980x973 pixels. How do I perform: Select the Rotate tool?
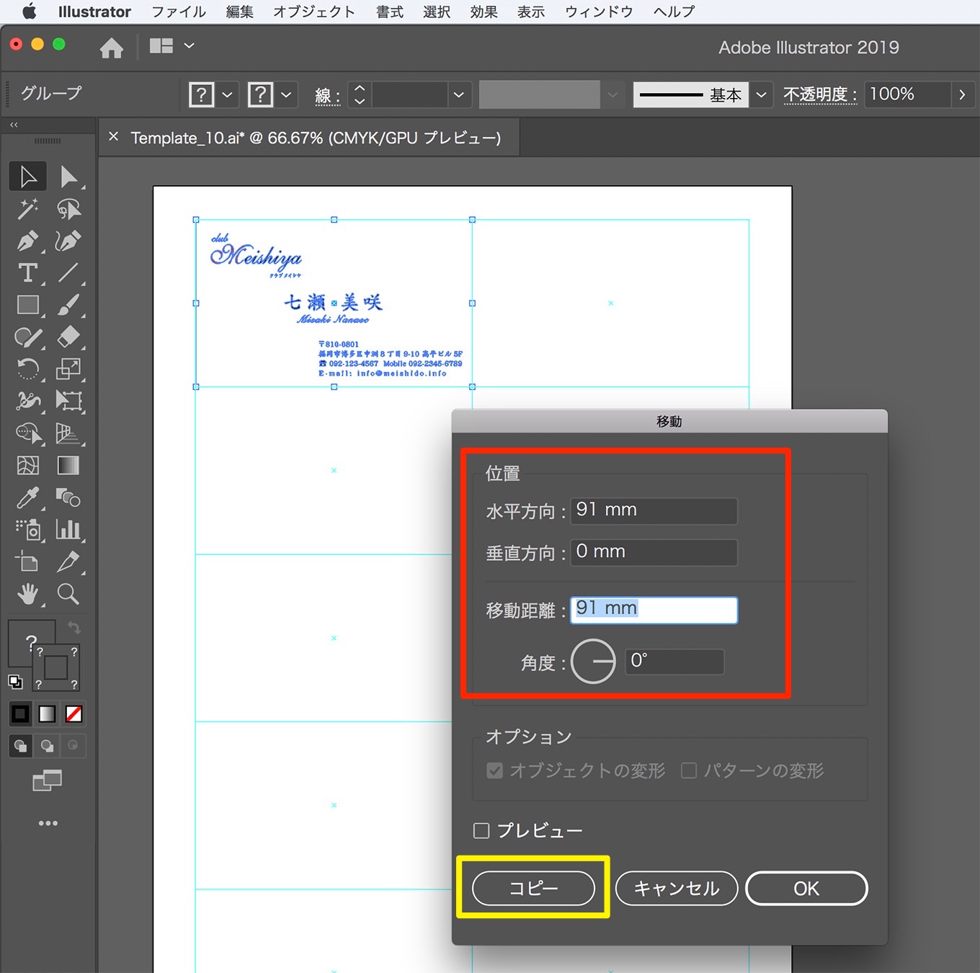click(x=27, y=369)
